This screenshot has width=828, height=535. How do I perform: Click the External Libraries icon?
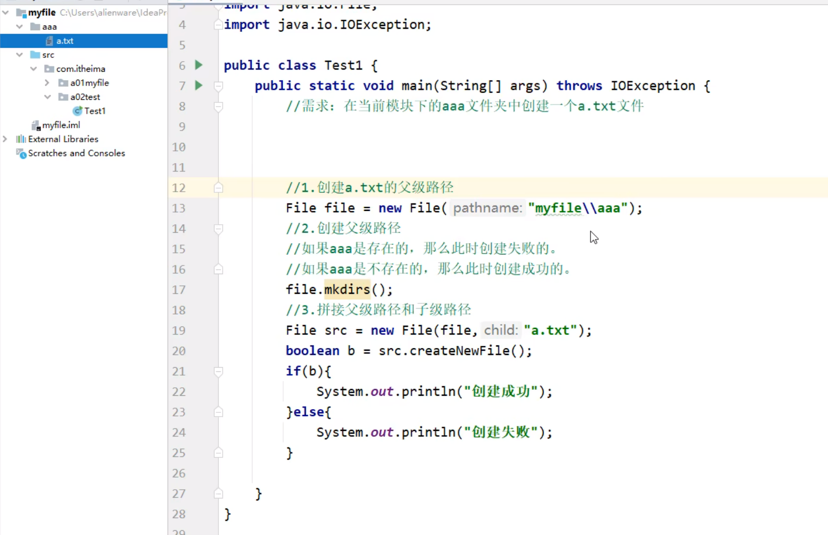tap(20, 139)
